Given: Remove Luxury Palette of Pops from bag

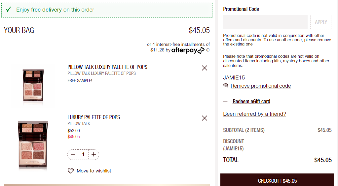Looking at the screenshot, I should click(204, 118).
